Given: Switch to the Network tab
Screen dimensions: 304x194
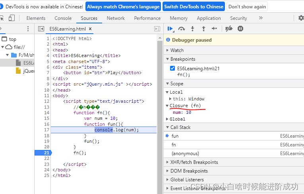Looking at the screenshot, I should pyautogui.click(x=116, y=18).
